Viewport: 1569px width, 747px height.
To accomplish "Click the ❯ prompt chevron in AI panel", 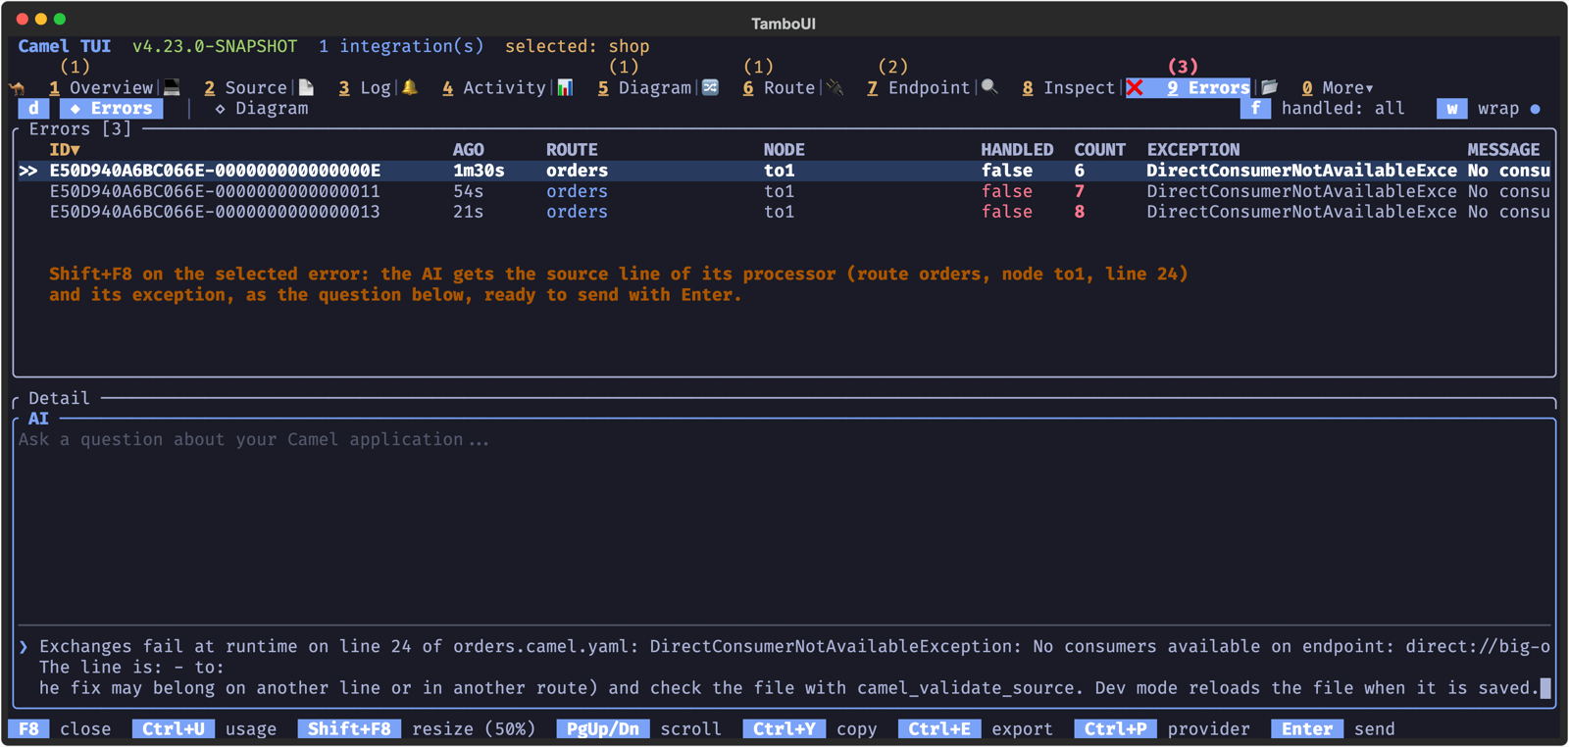I will tap(24, 647).
